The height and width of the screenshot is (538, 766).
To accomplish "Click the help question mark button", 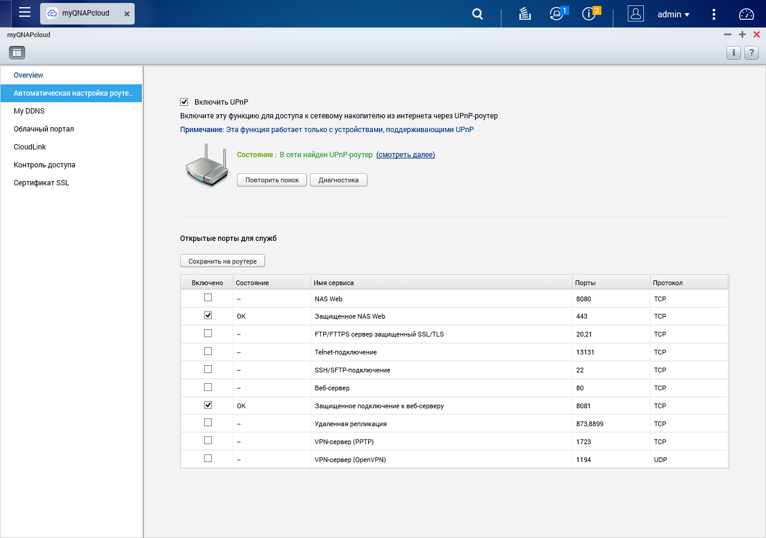I will tap(751, 53).
